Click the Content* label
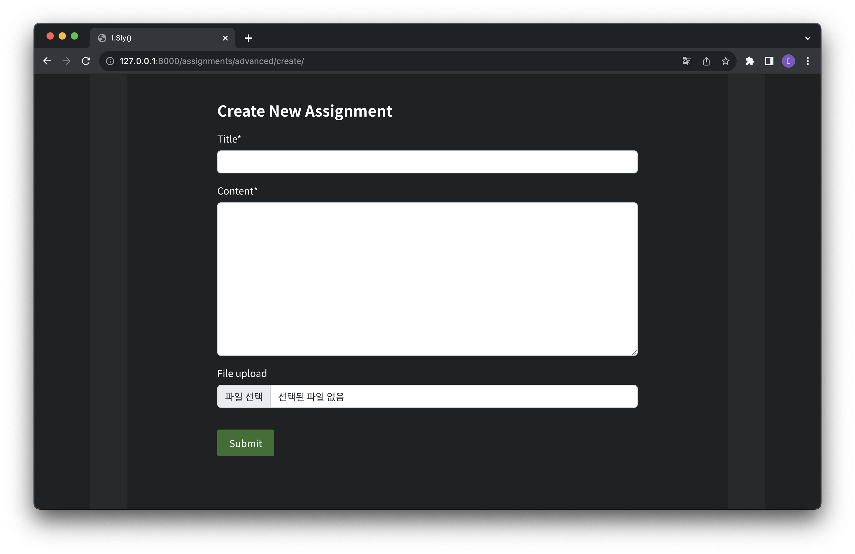The height and width of the screenshot is (554, 855). click(x=237, y=191)
